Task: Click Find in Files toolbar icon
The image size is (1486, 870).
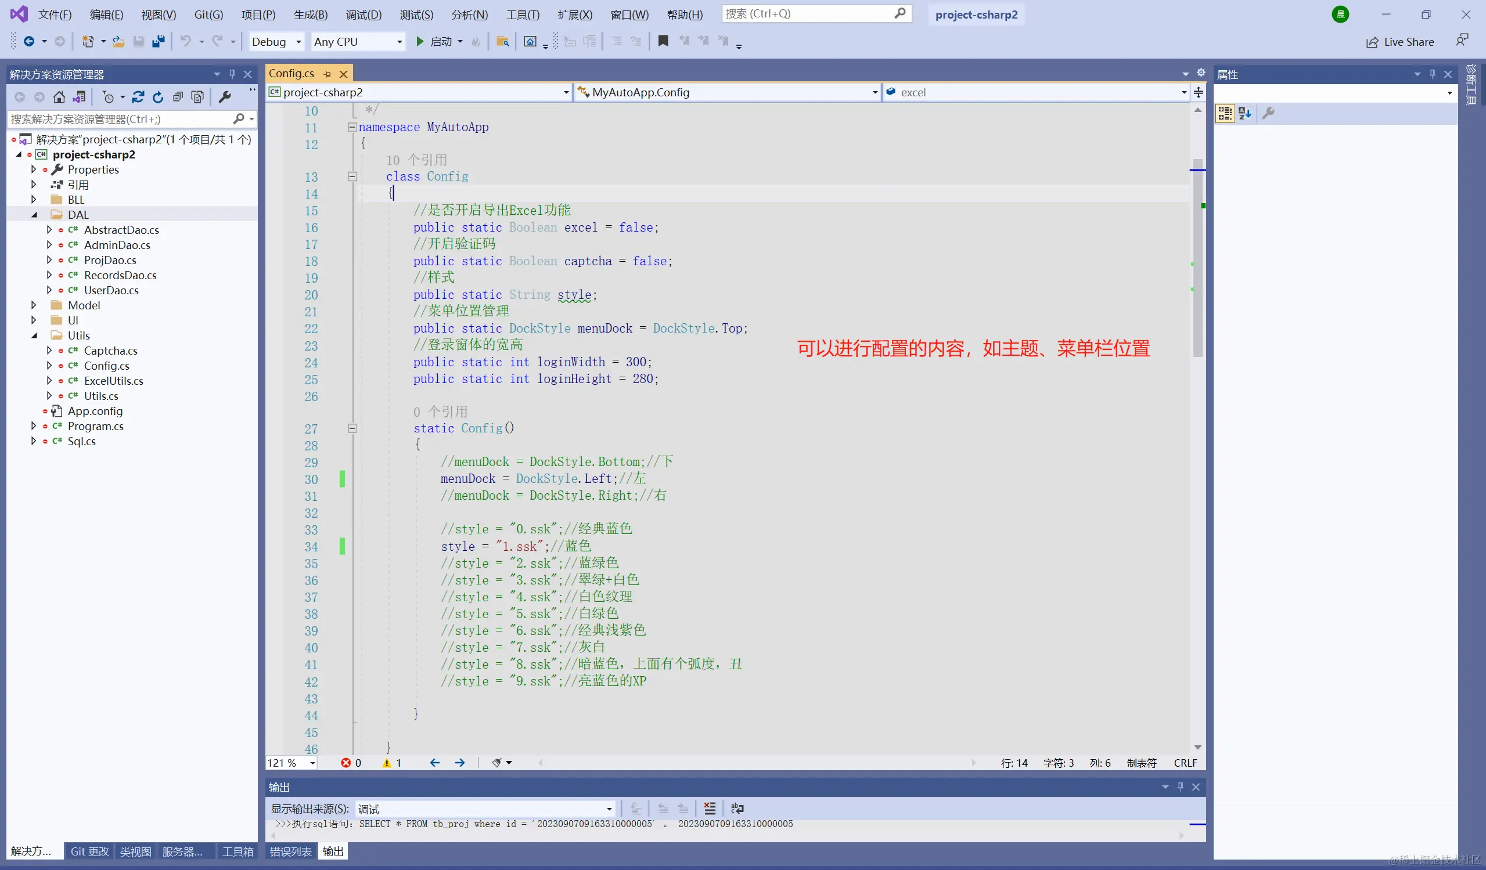Action: pos(502,41)
